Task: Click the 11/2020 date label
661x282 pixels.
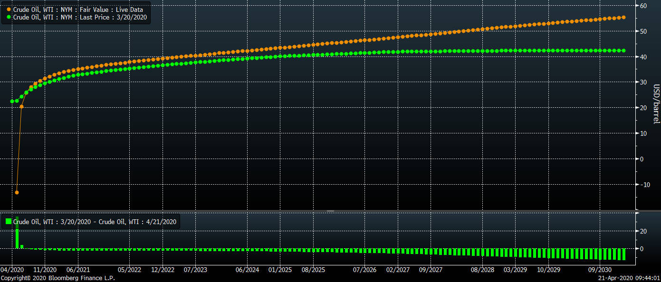Action: click(45, 270)
